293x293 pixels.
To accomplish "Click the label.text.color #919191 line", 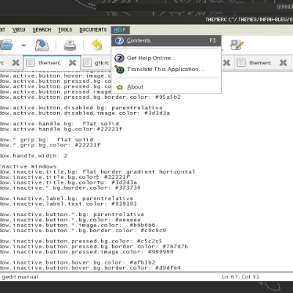I will coord(68,204).
